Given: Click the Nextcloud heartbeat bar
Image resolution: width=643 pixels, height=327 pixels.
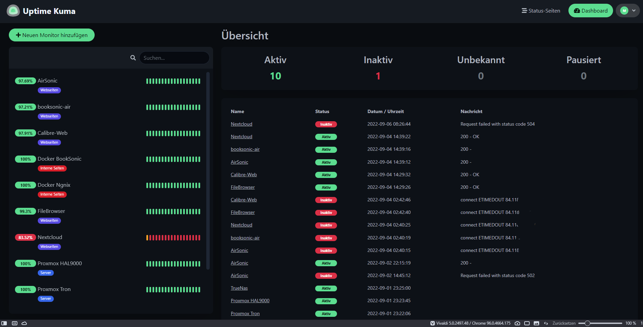Looking at the screenshot, I should [x=173, y=238].
